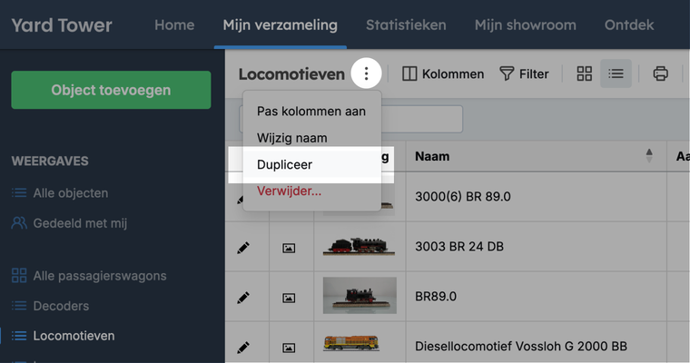The width and height of the screenshot is (690, 363).
Task: Click image icon in BR89.0 row
Action: pyautogui.click(x=289, y=297)
